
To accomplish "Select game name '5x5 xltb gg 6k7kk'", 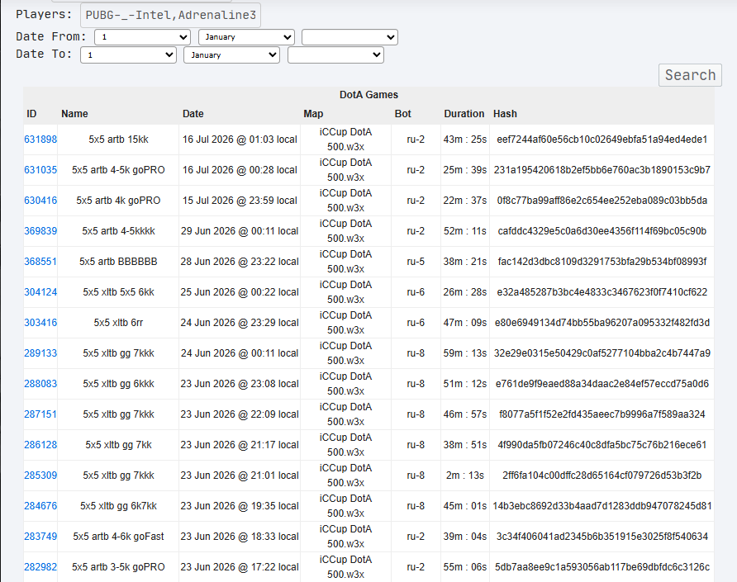I will (x=118, y=506).
